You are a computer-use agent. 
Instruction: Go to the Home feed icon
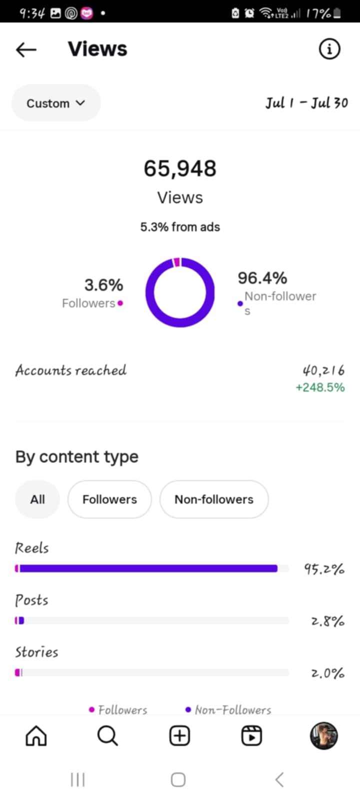[36, 736]
